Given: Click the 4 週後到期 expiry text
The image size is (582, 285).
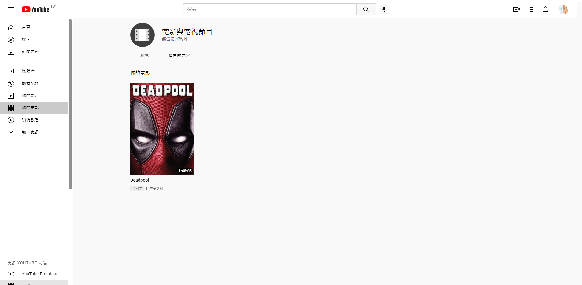Looking at the screenshot, I should [154, 189].
